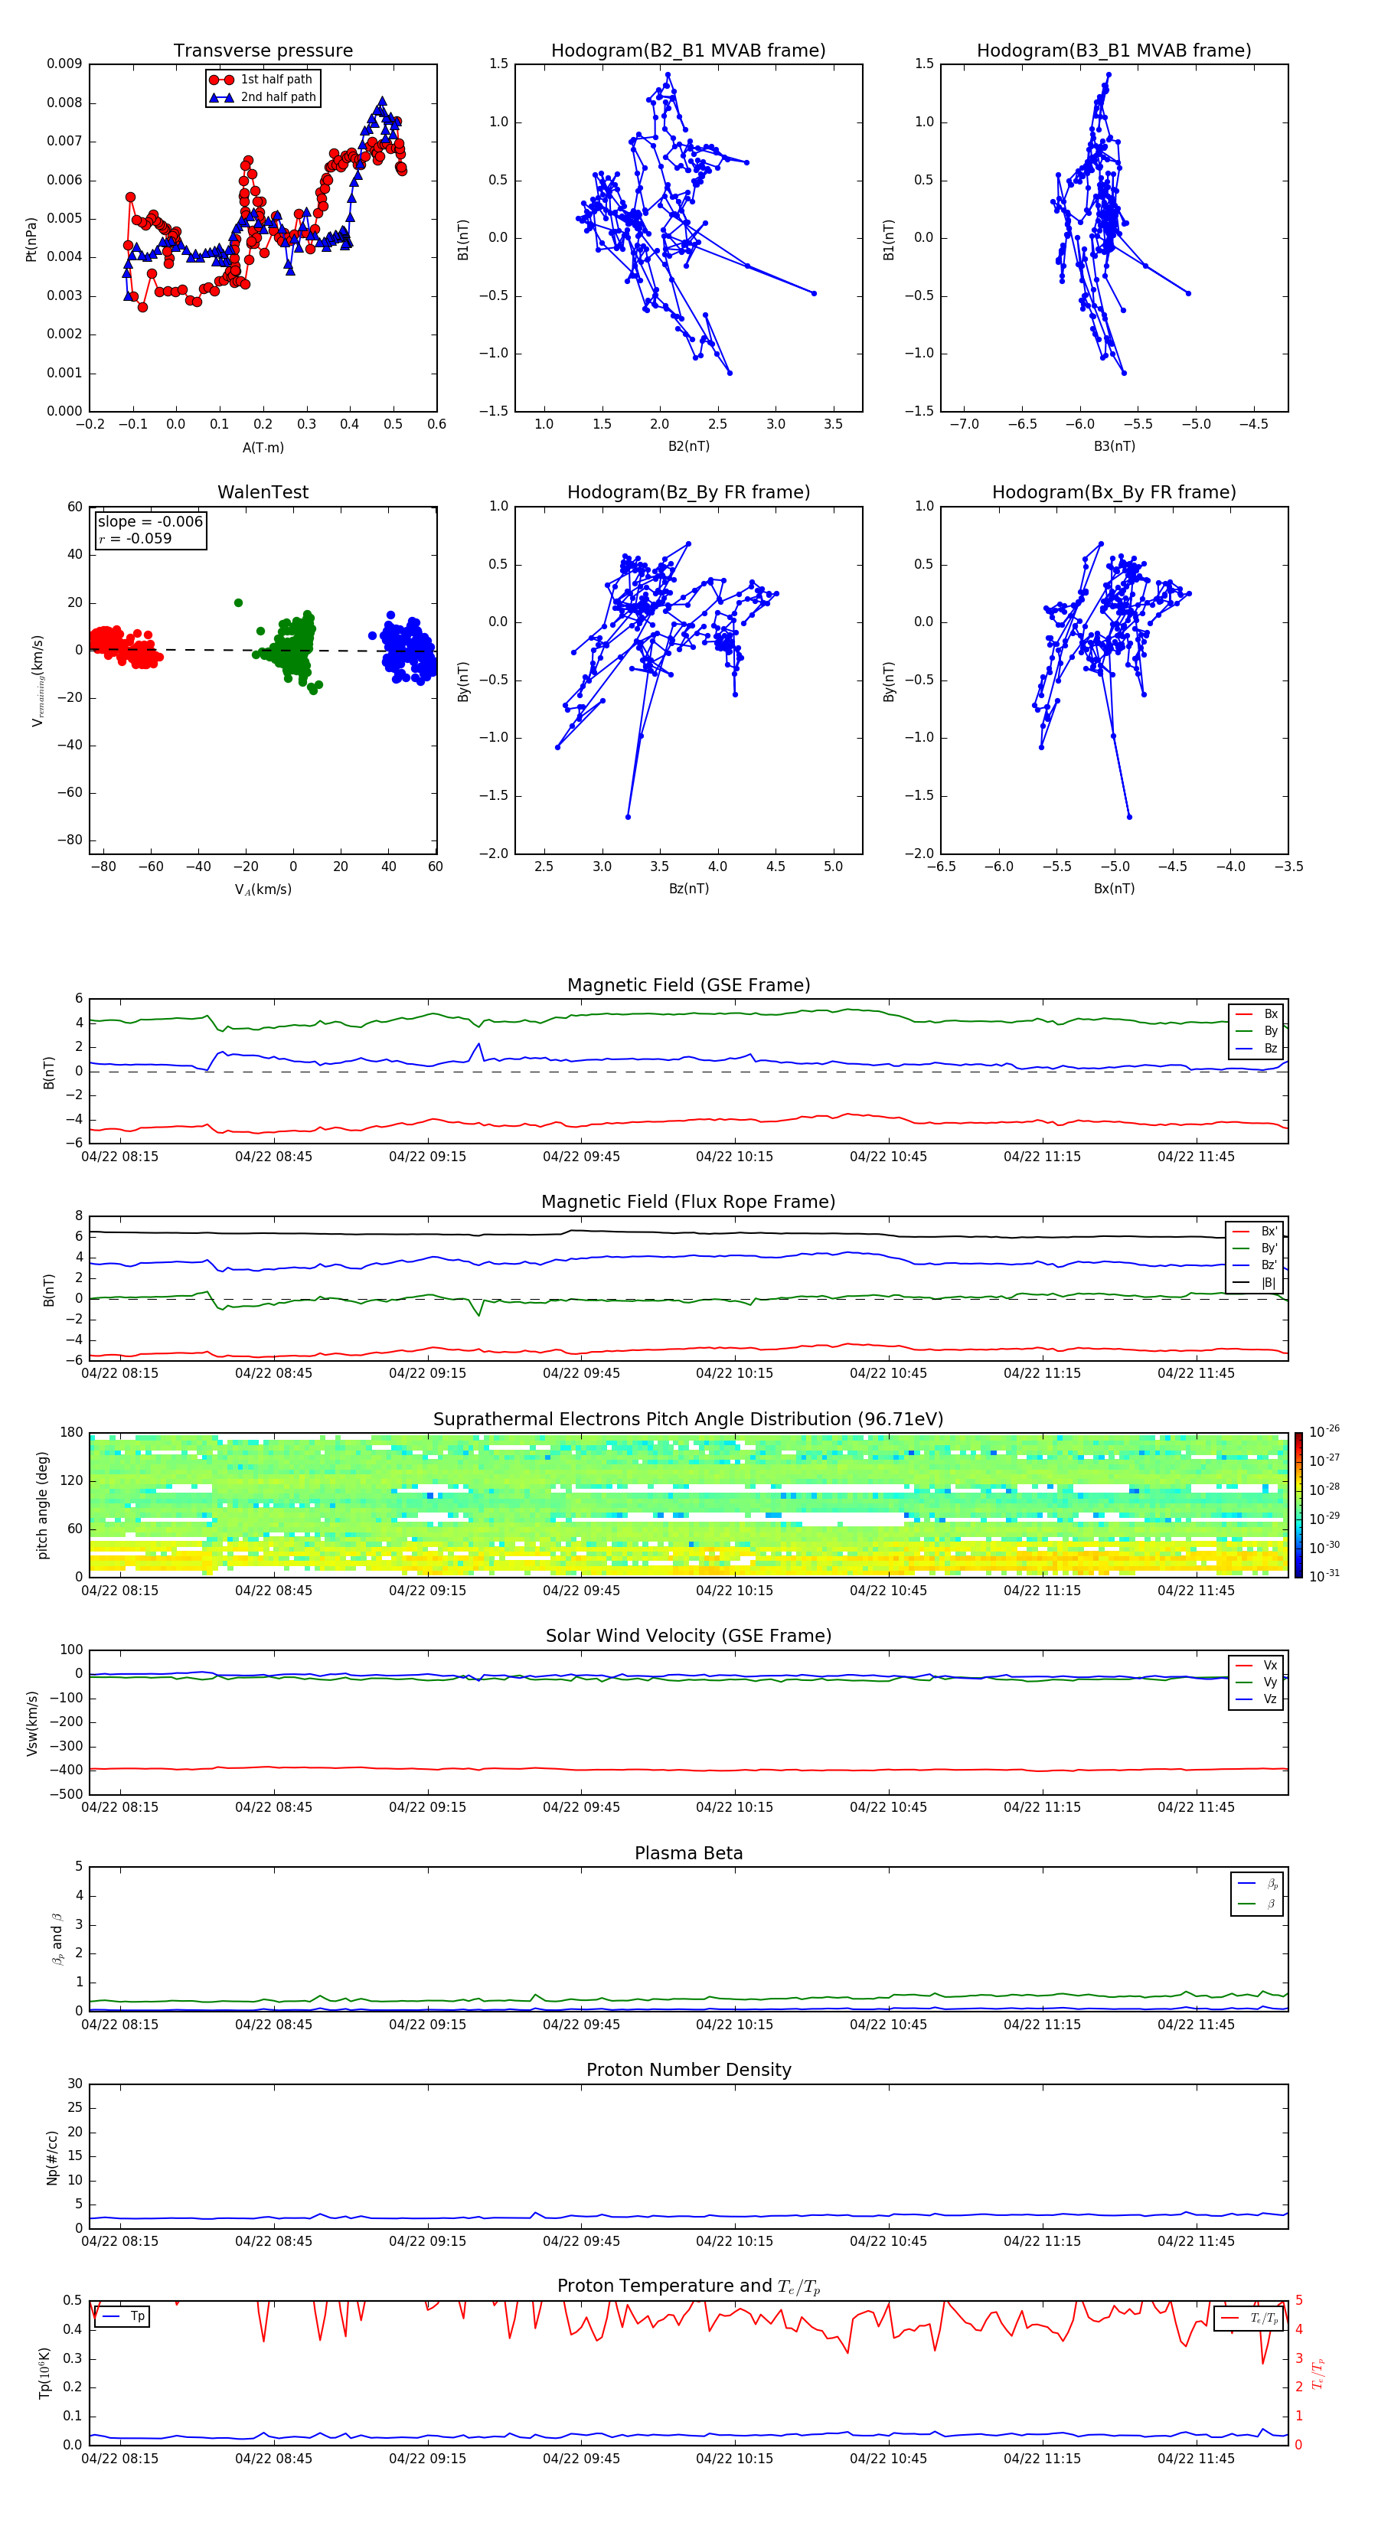
Task: Click the 'Hodogram(Bz_By FR frame)' title
Action: [x=688, y=492]
